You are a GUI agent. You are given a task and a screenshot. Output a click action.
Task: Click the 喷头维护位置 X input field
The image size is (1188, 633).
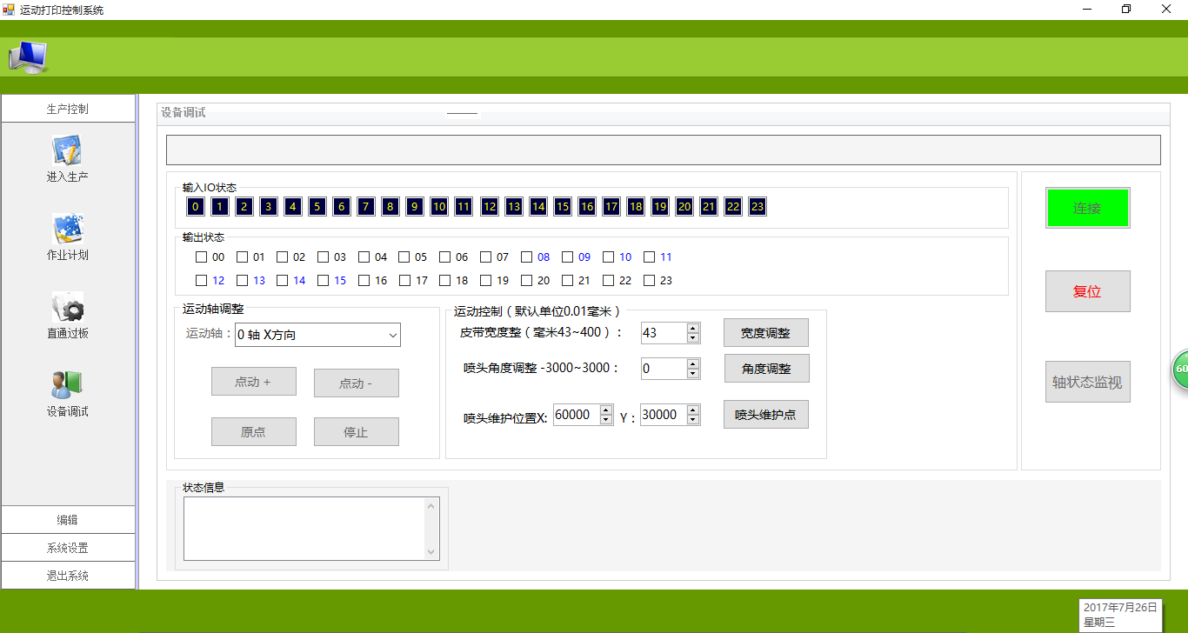pos(575,416)
